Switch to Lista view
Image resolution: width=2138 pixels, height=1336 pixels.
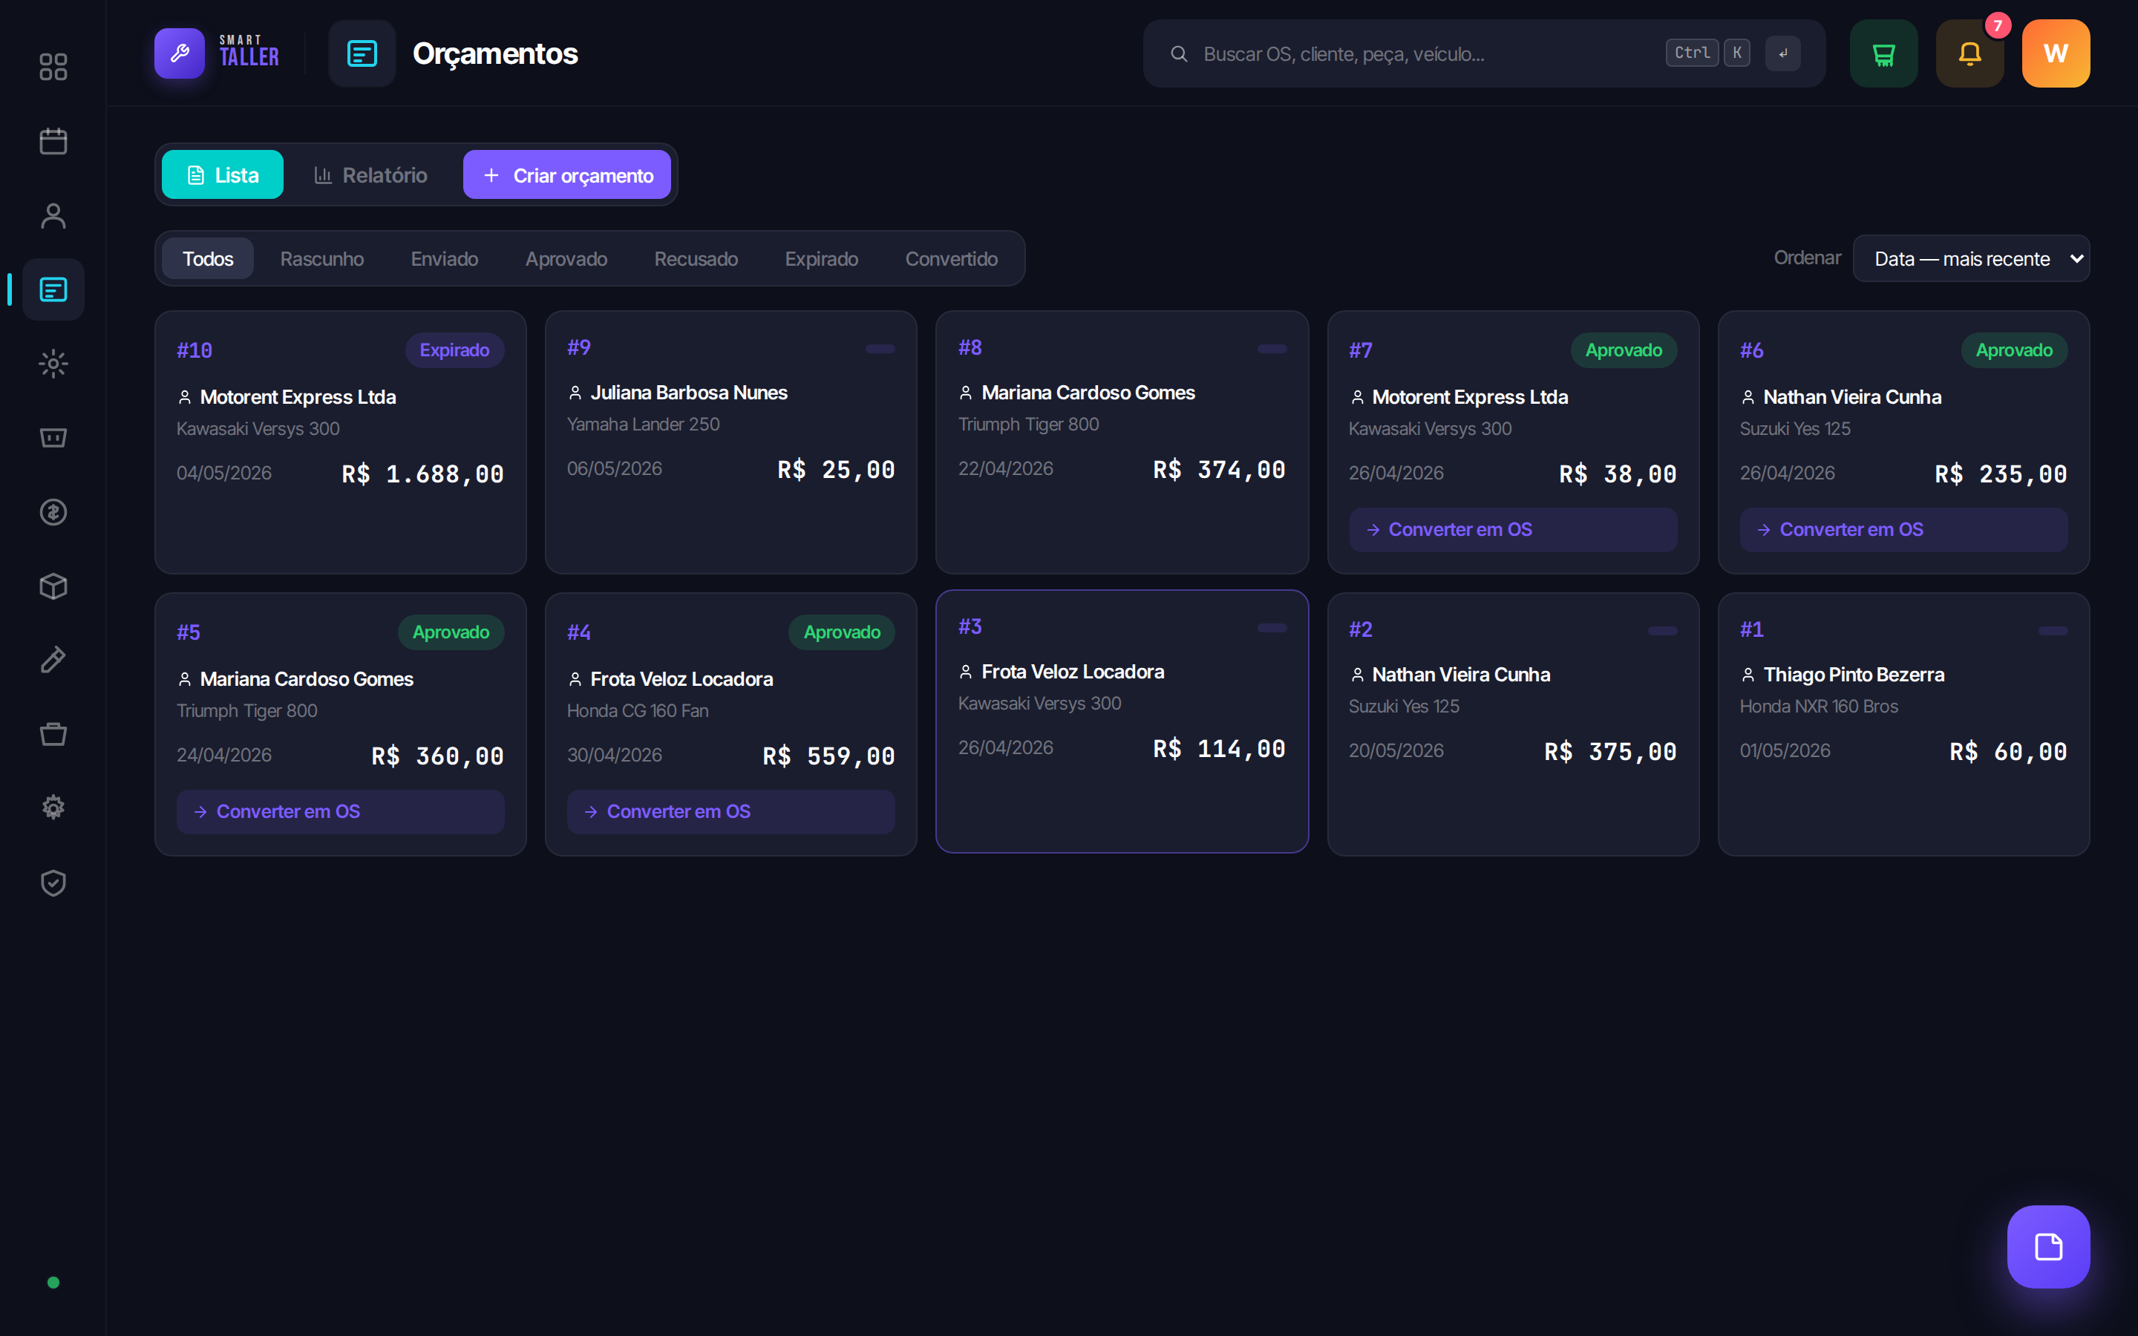[223, 175]
